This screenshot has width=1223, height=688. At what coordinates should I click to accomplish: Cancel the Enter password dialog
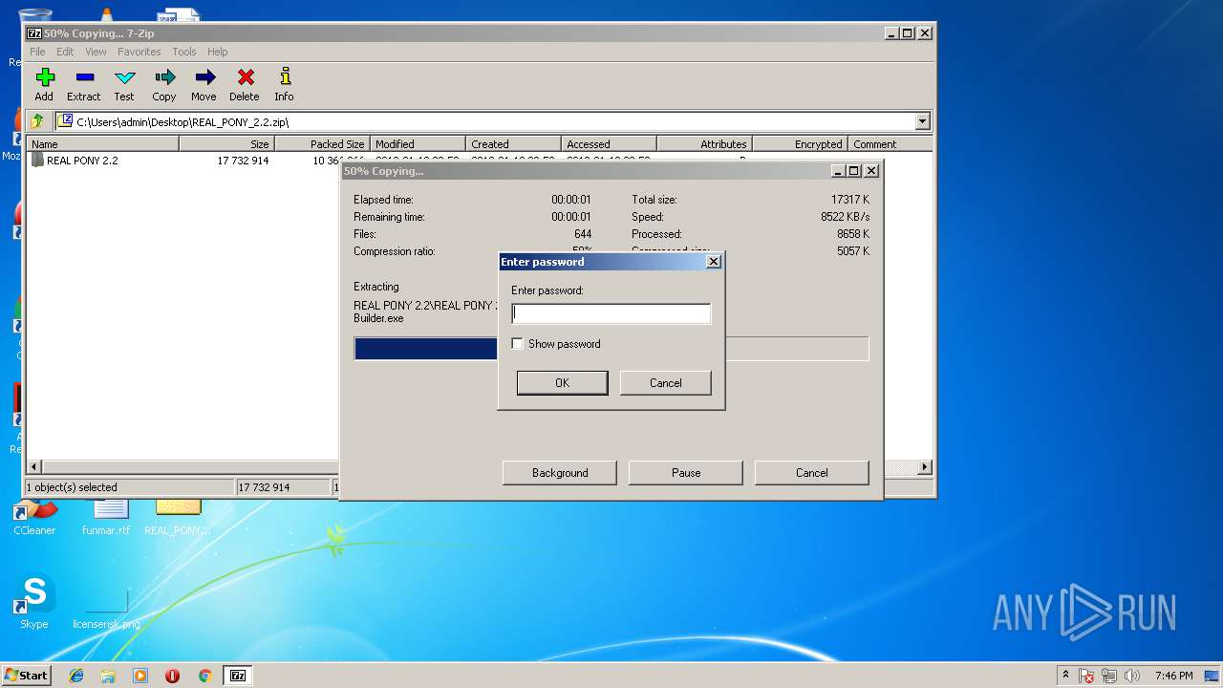[665, 382]
